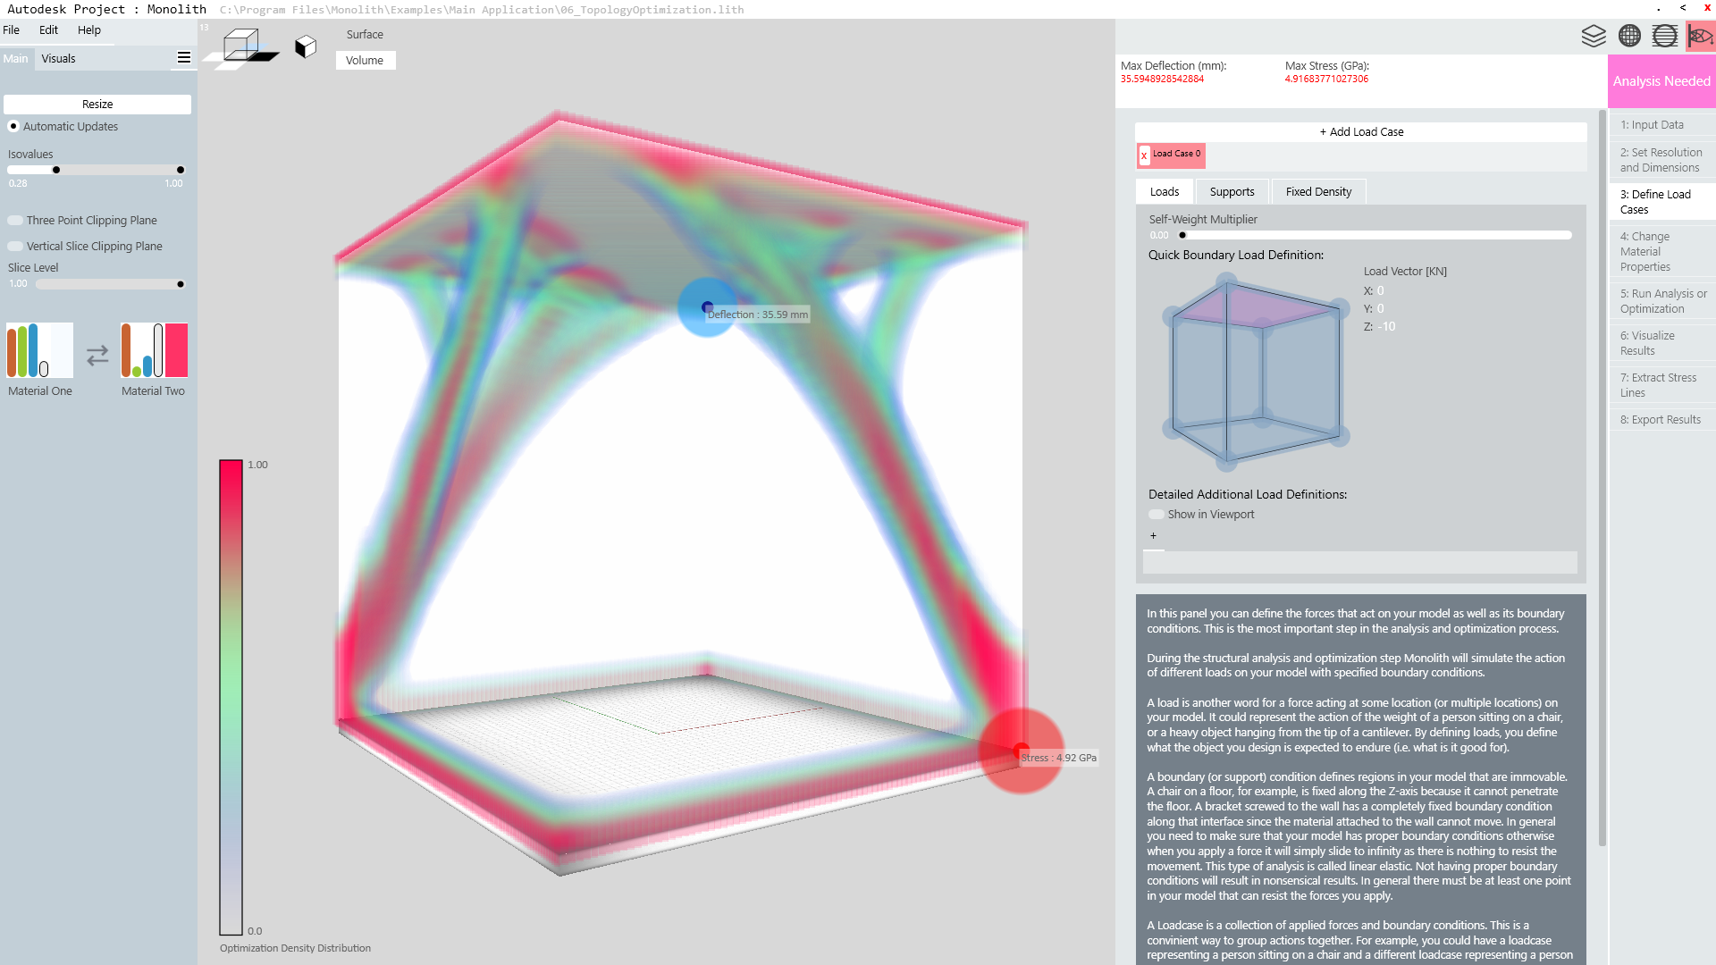Click + Add Load Case button
Image resolution: width=1716 pixels, height=965 pixels.
click(x=1360, y=132)
